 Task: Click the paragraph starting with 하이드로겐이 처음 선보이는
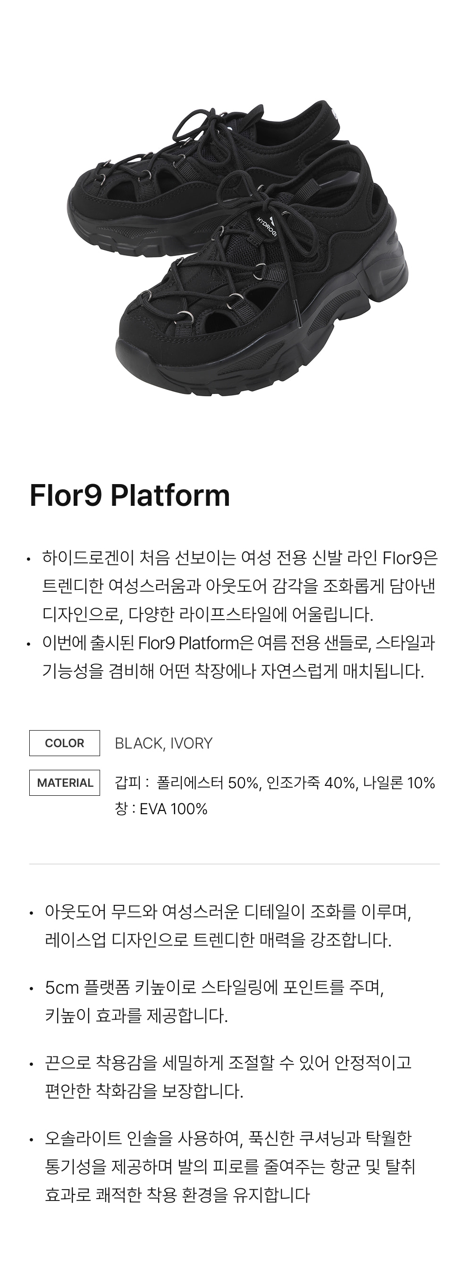(x=240, y=586)
